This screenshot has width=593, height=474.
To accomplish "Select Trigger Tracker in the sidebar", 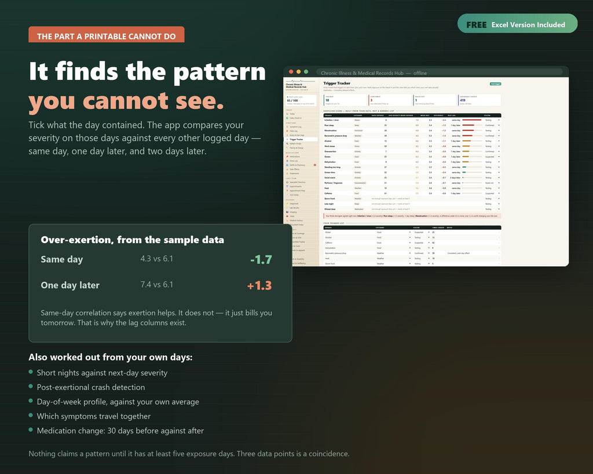I will pyautogui.click(x=301, y=139).
